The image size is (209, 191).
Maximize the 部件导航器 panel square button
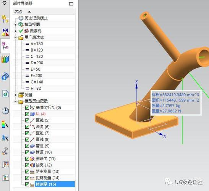tap(71, 3)
